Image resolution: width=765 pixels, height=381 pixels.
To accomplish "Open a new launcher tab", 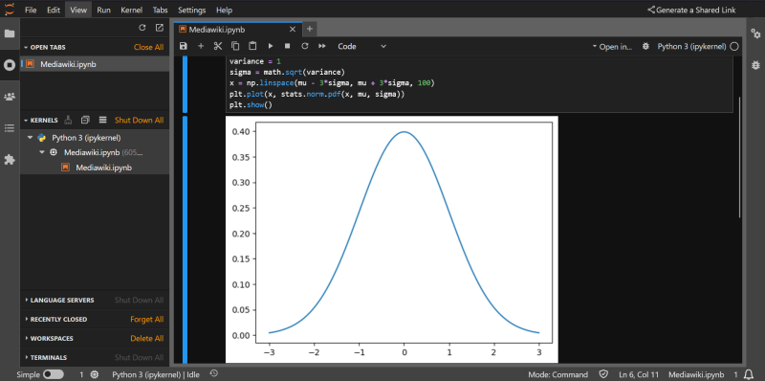I will (309, 30).
